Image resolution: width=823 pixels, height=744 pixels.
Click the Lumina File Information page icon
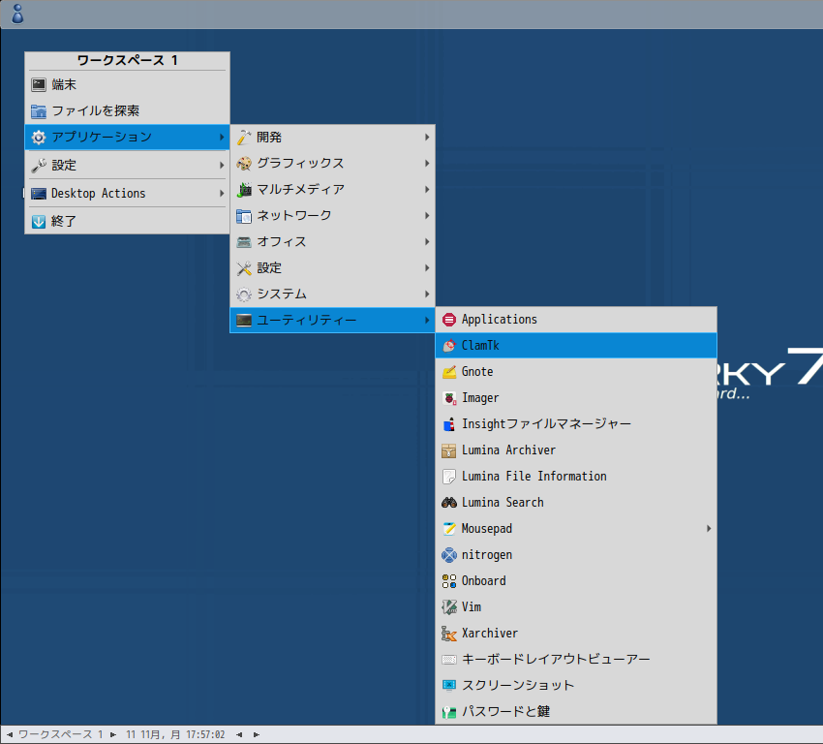pyautogui.click(x=448, y=477)
